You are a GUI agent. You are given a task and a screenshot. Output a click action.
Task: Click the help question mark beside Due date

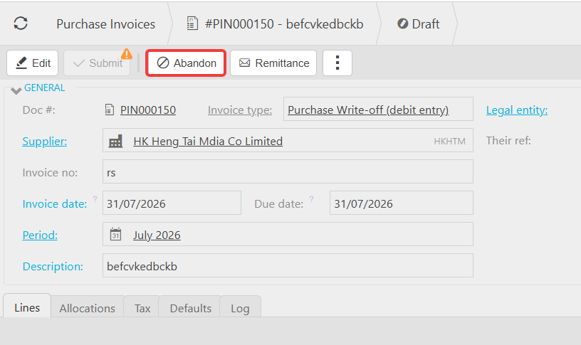click(311, 198)
